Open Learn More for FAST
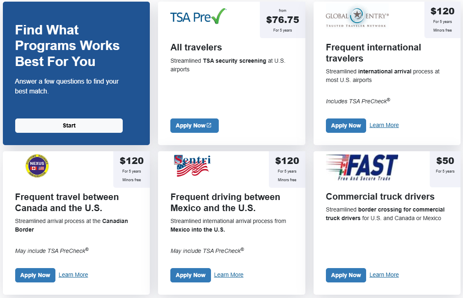Image resolution: width=463 pixels, height=298 pixels. pyautogui.click(x=384, y=275)
